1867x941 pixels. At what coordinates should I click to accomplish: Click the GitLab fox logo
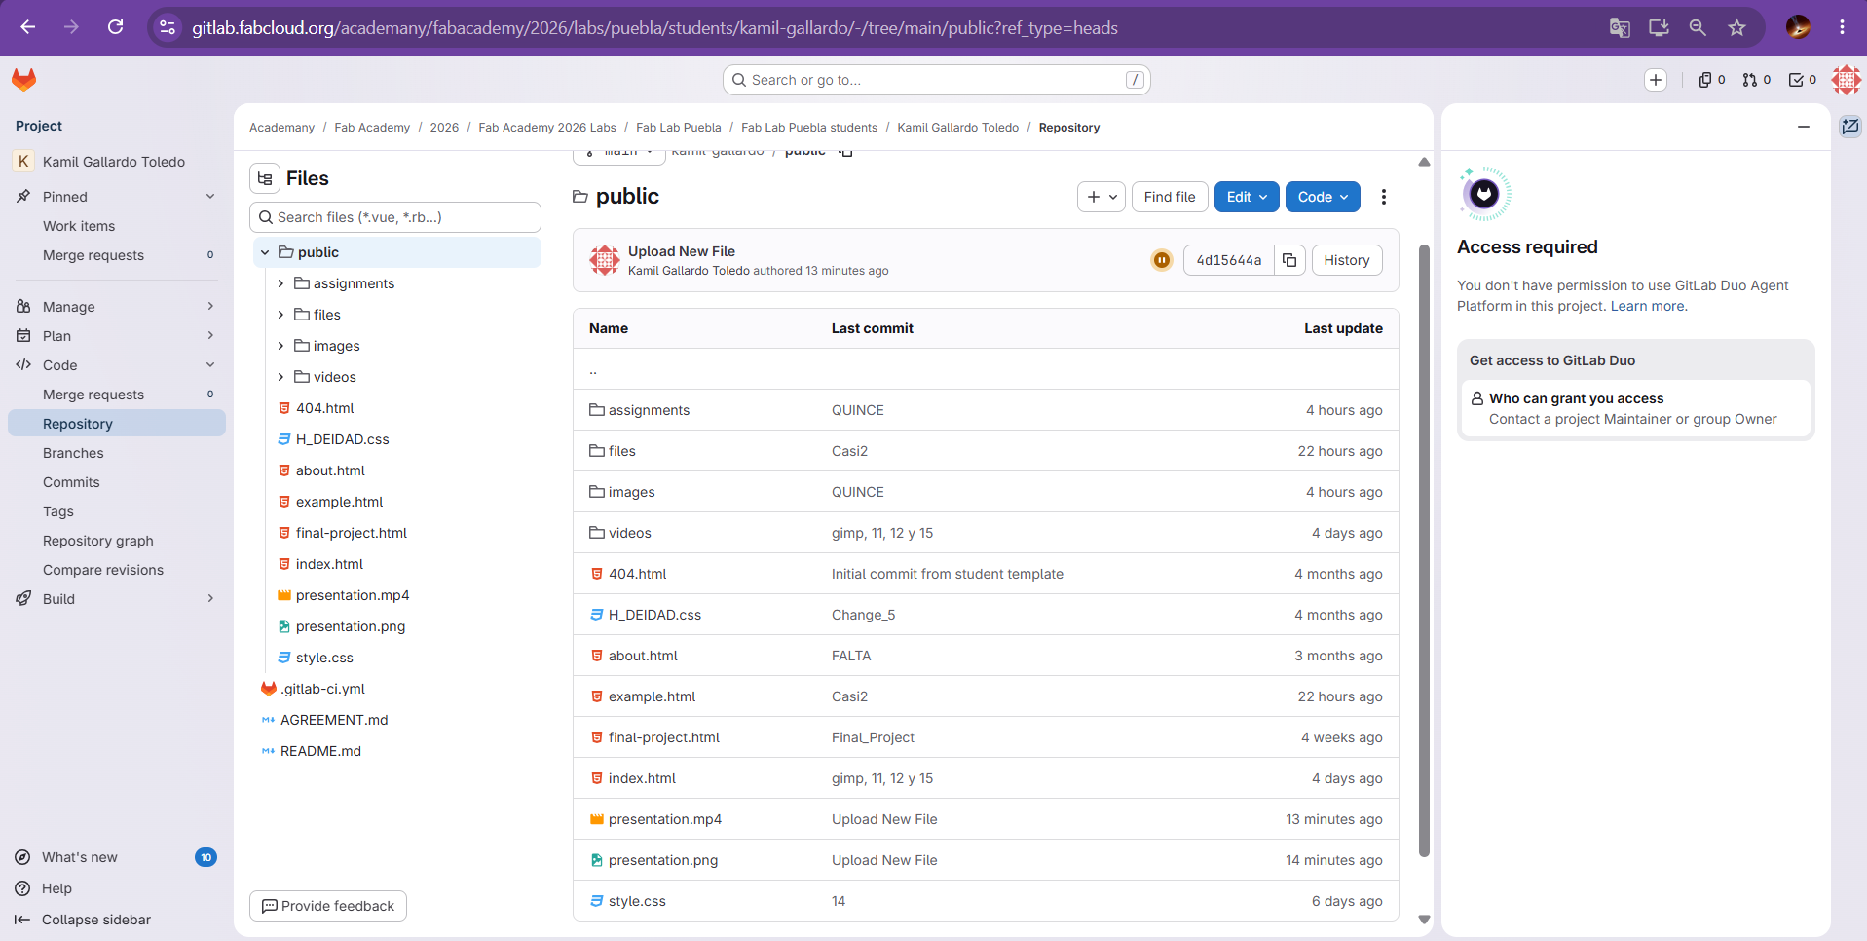click(24, 80)
